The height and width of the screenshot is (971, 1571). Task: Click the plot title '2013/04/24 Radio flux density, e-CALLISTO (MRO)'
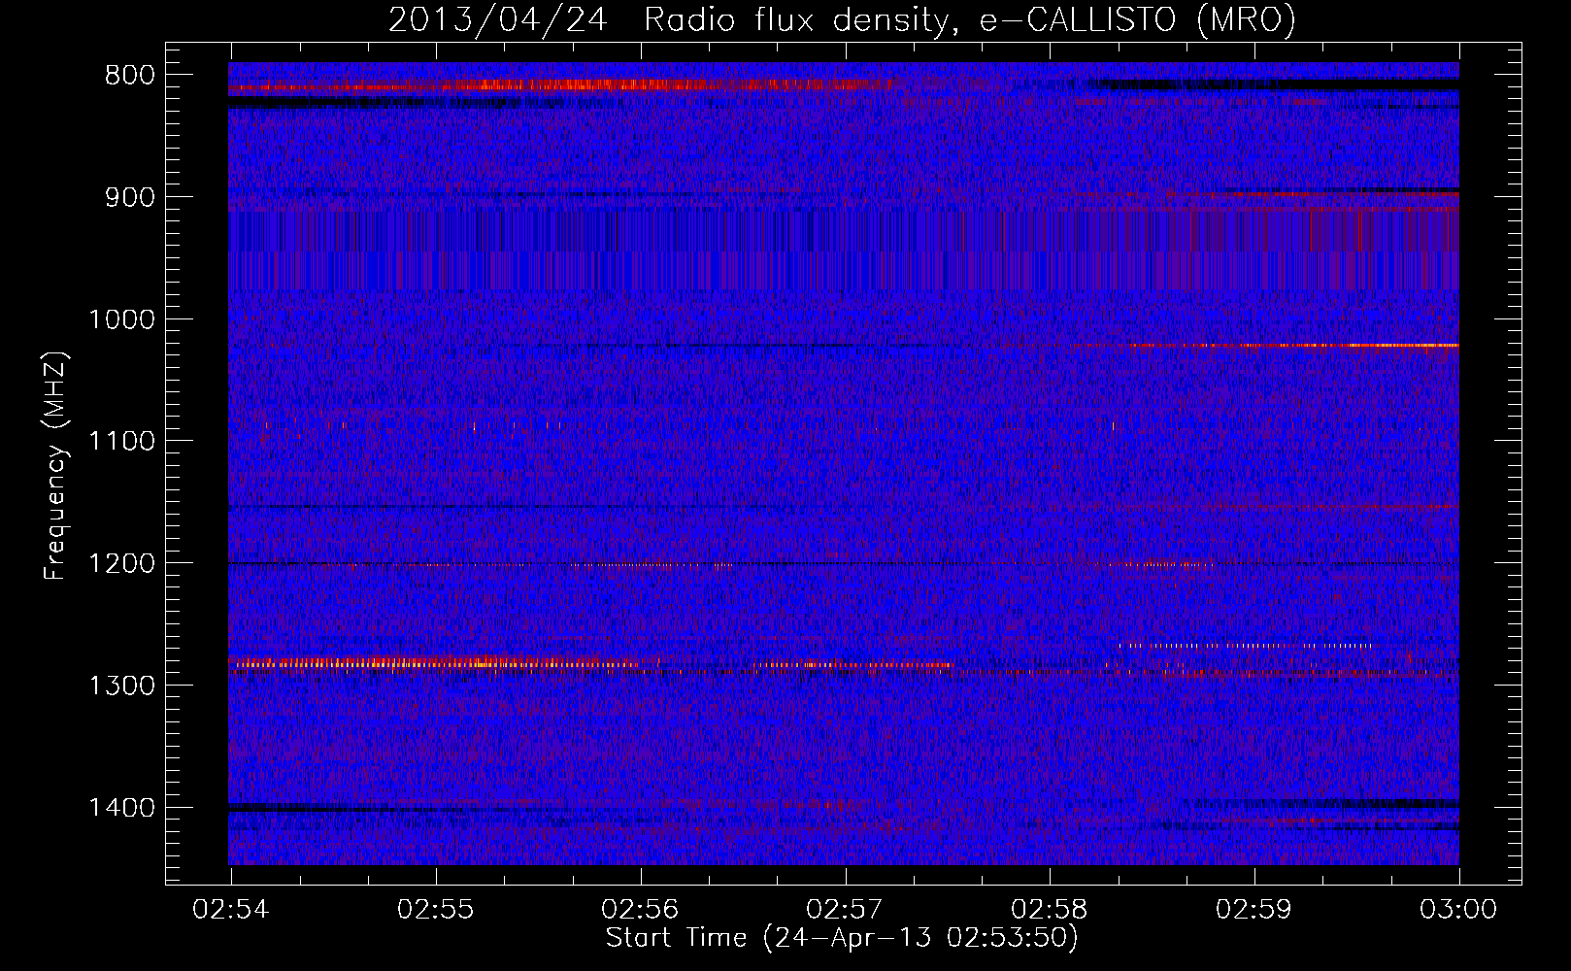(842, 19)
